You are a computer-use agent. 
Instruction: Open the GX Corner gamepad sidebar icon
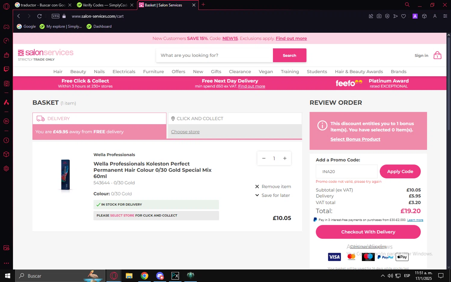[6, 27]
